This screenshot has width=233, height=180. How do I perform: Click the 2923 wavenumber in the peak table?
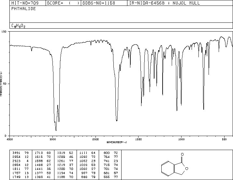(16, 161)
